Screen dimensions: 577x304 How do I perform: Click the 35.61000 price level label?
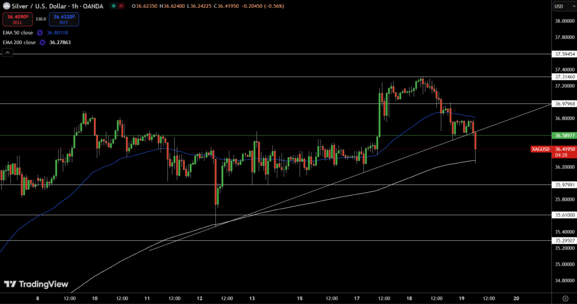point(565,215)
